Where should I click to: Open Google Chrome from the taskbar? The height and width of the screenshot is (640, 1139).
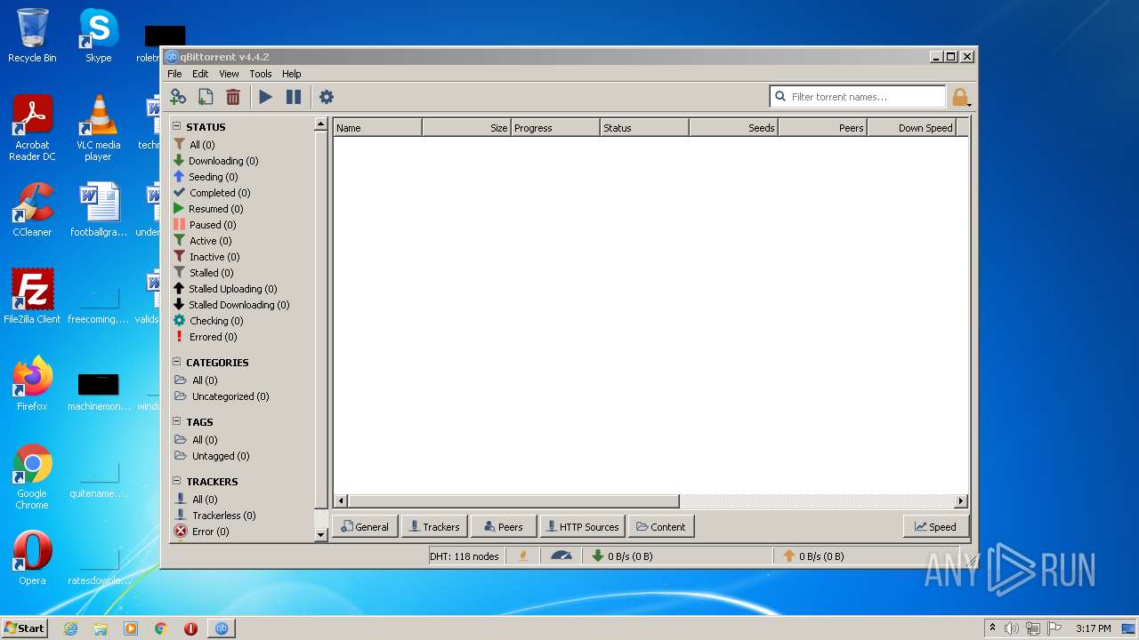point(161,628)
